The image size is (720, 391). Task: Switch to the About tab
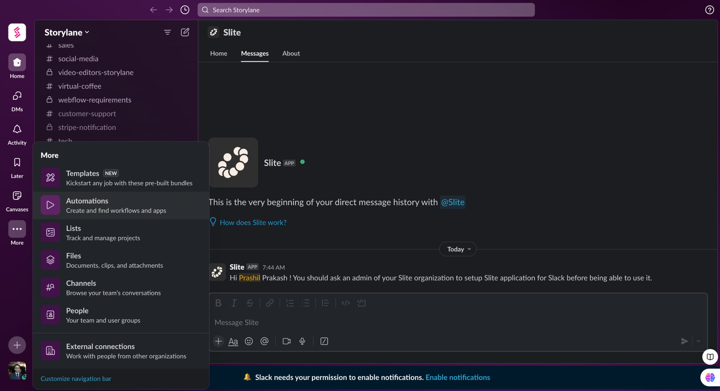click(x=291, y=53)
